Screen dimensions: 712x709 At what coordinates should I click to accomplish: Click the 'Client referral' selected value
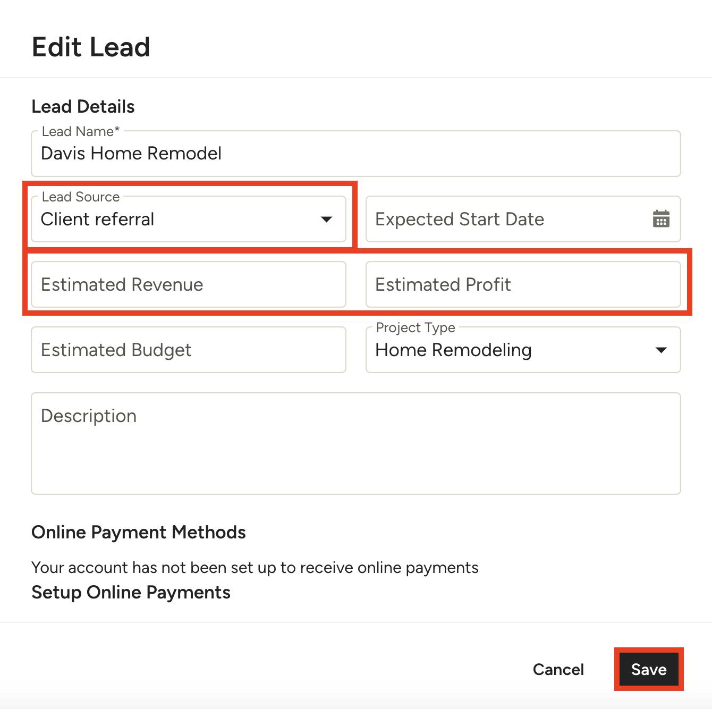point(97,219)
